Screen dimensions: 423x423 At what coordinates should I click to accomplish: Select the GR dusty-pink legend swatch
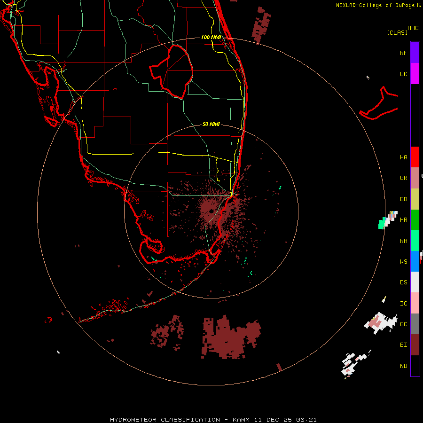pyautogui.click(x=415, y=178)
